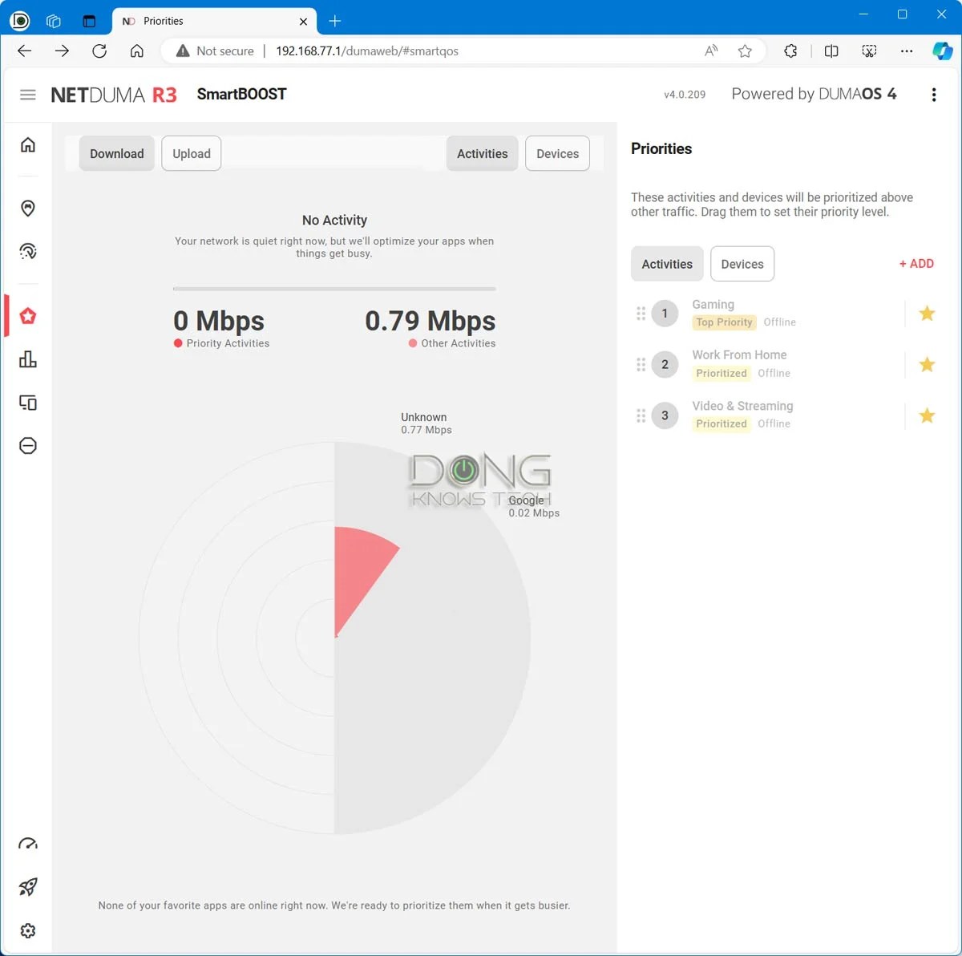Image resolution: width=962 pixels, height=956 pixels.
Task: Switch to the Upload tab
Action: [x=192, y=153]
